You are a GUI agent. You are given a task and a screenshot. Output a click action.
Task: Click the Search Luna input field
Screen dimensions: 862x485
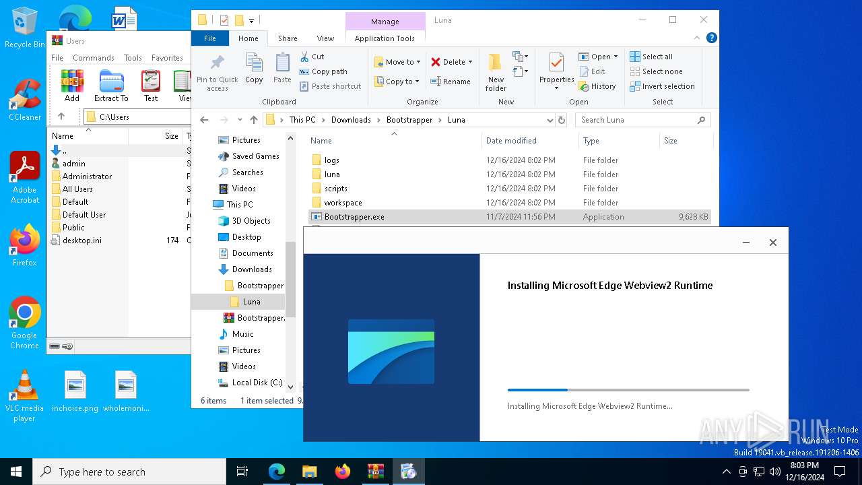click(x=642, y=120)
